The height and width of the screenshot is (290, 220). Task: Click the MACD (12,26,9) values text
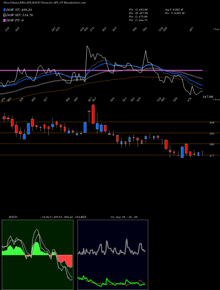[61, 217]
